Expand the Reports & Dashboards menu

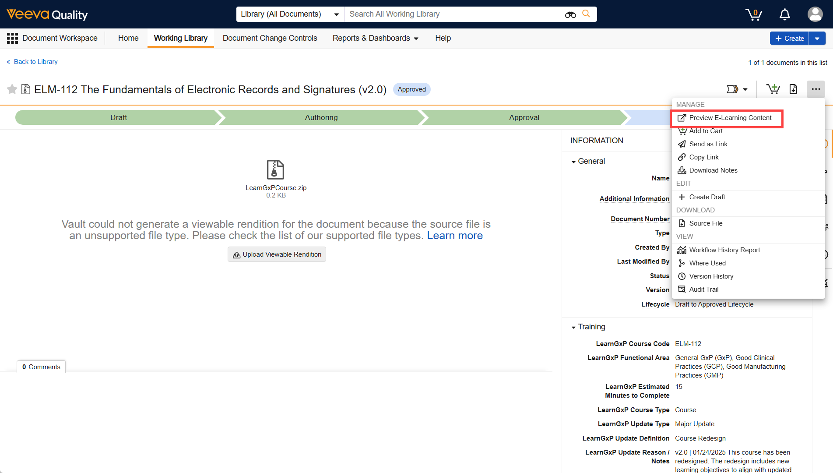(376, 39)
